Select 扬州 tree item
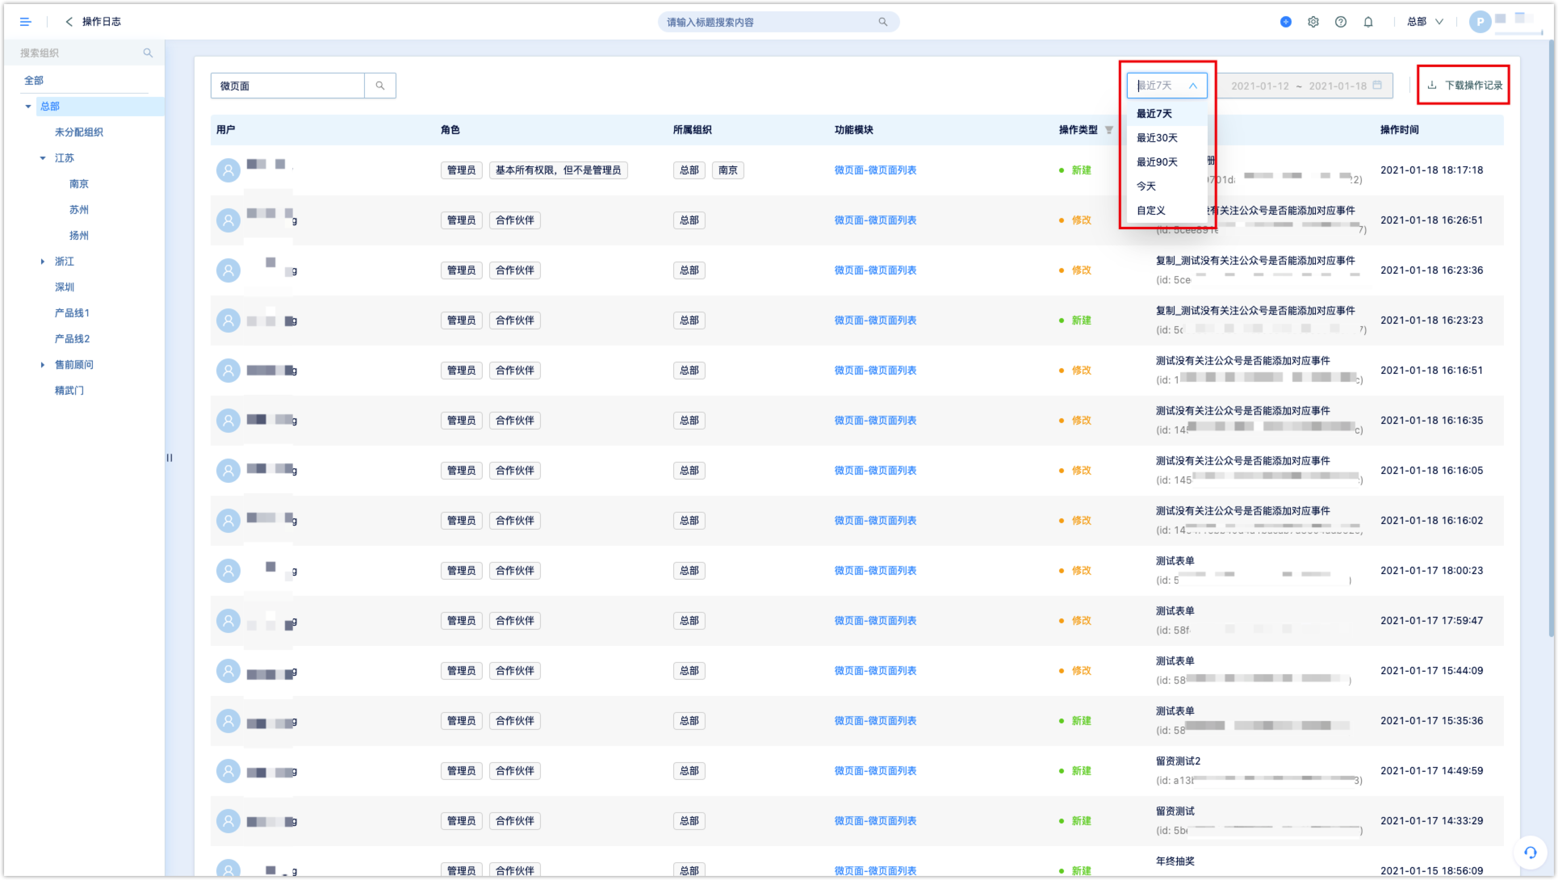Image resolution: width=1558 pixels, height=880 pixels. [x=79, y=236]
